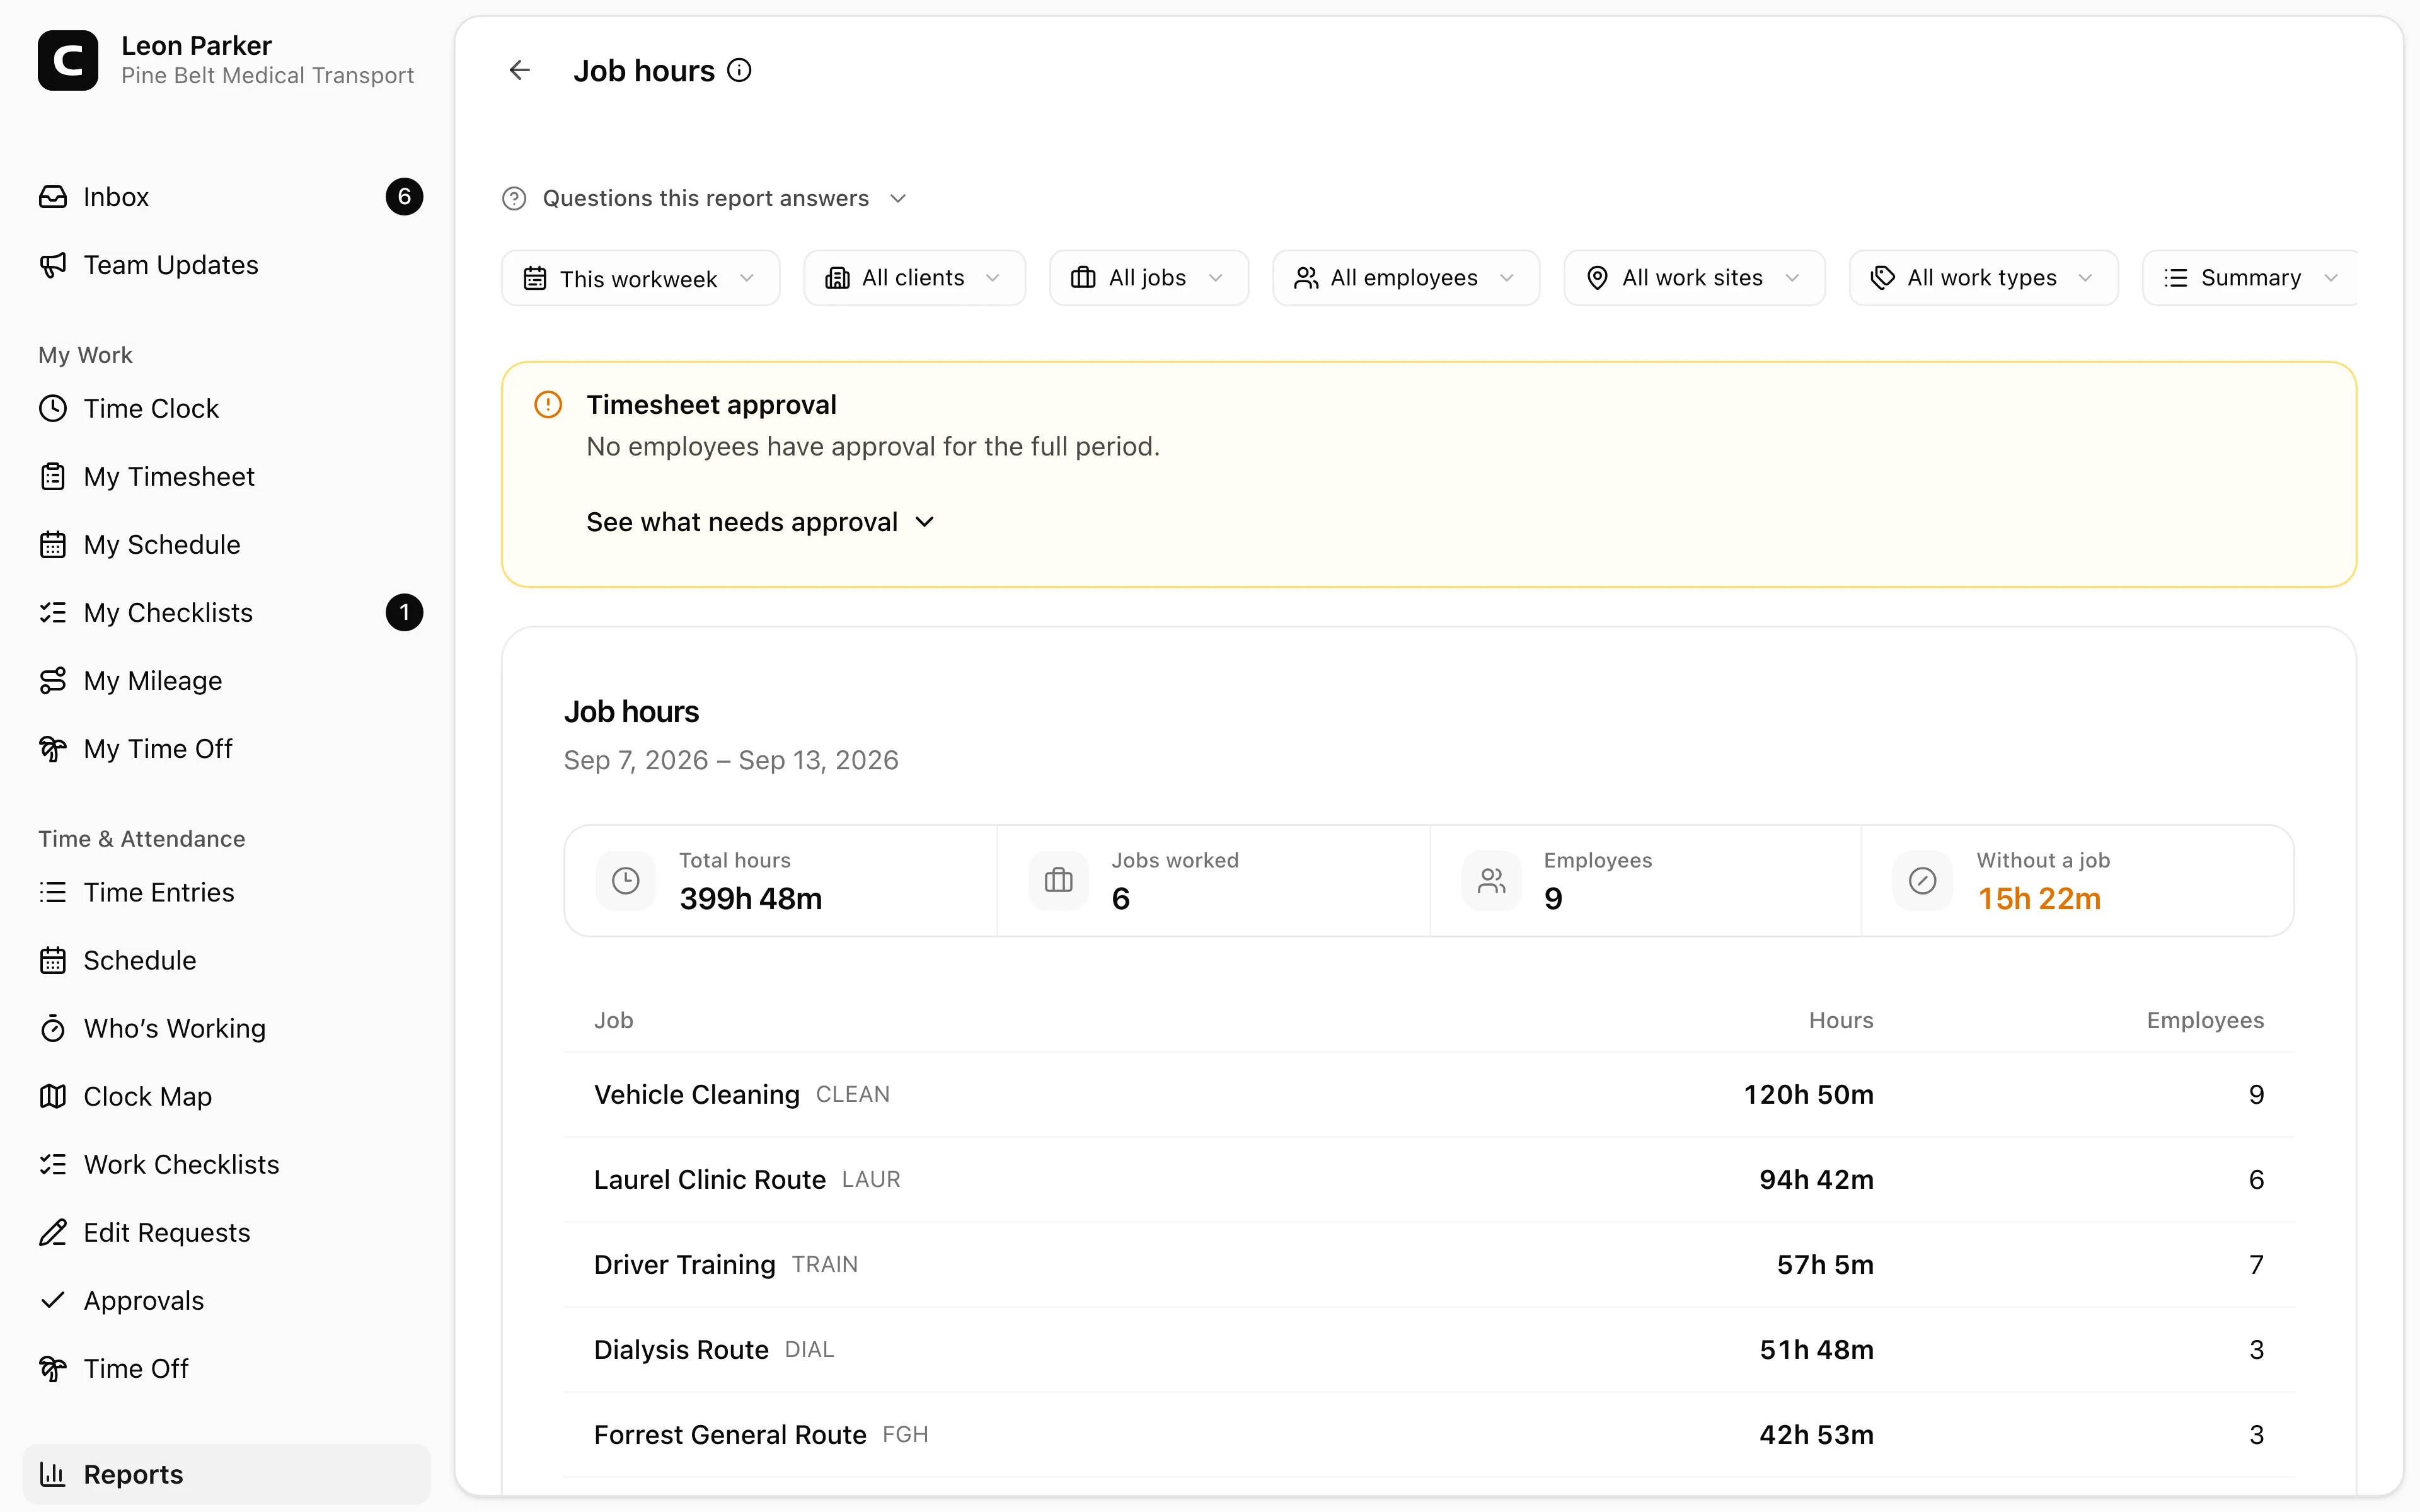Viewport: 2420px width, 1512px height.
Task: Click the LAUR job code label
Action: click(x=871, y=1180)
